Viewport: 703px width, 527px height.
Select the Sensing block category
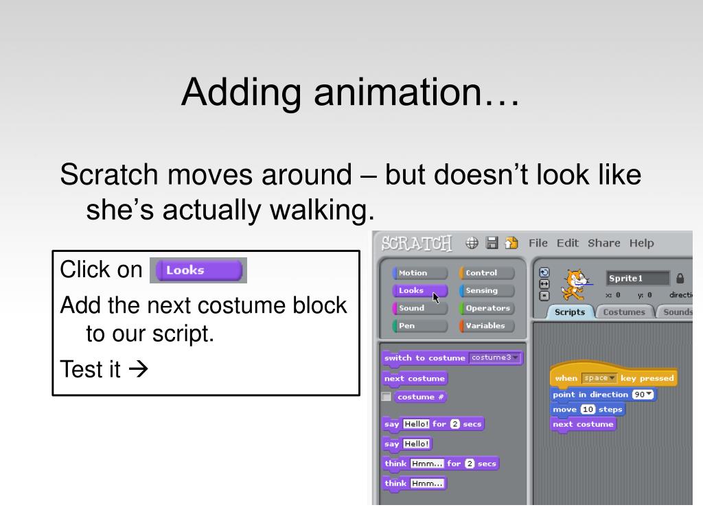pyautogui.click(x=487, y=290)
